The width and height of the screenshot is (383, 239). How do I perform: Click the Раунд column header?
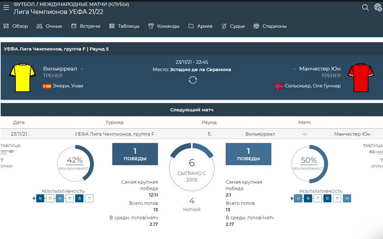[x=209, y=122]
